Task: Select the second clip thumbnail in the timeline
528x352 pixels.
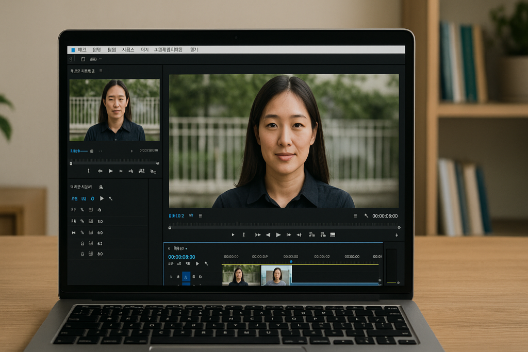Action: (276, 275)
